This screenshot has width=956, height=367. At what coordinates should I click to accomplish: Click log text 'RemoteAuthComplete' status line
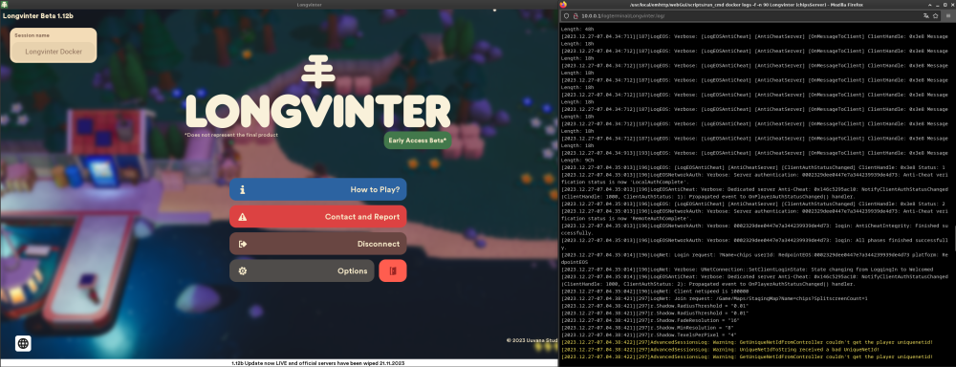754,215
